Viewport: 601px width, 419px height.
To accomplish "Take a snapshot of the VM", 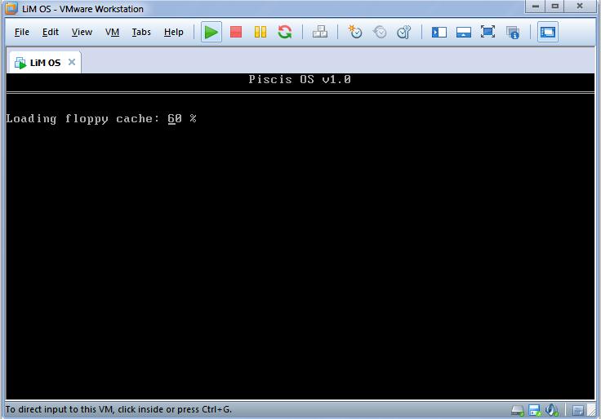I will [355, 32].
